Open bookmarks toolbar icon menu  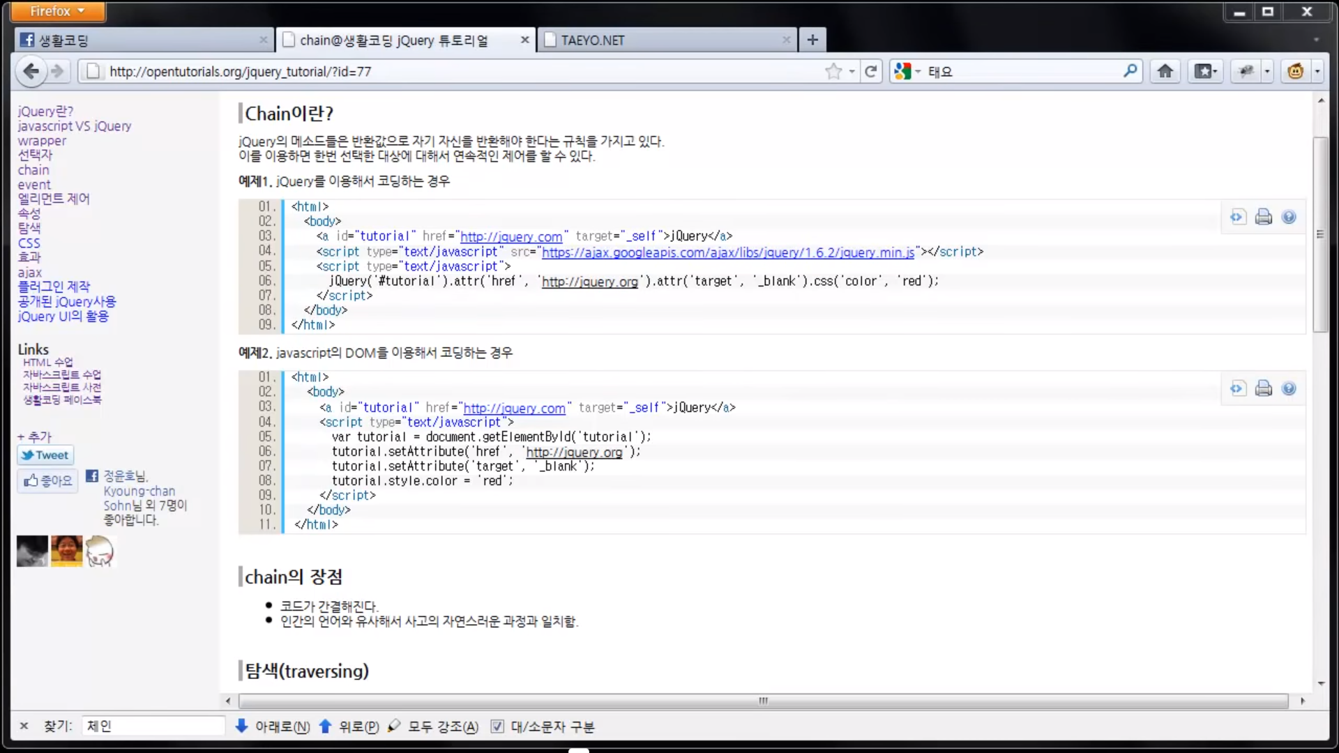pos(1205,71)
